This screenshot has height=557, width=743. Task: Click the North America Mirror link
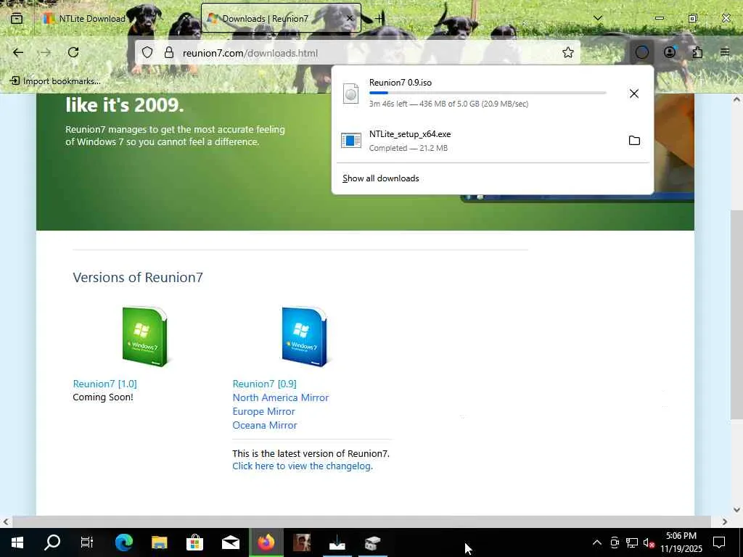[x=281, y=397]
